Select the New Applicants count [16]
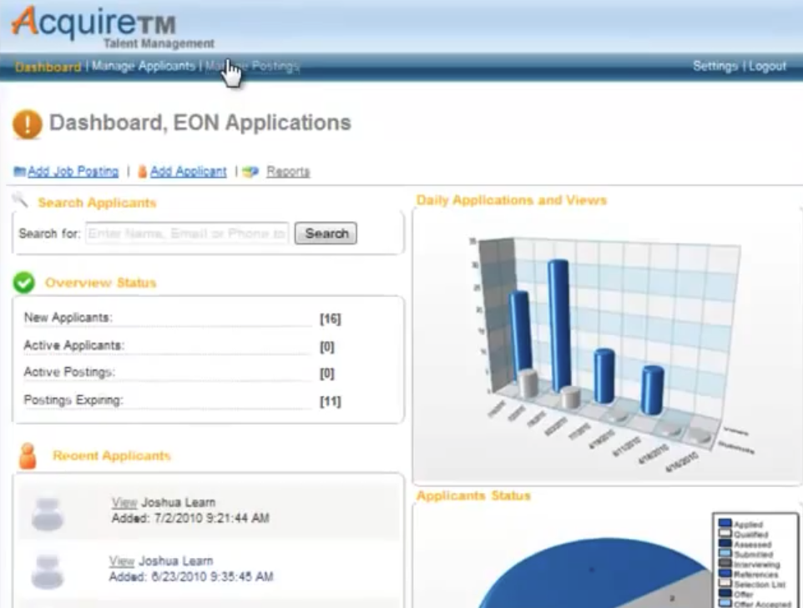This screenshot has width=803, height=608. (x=331, y=319)
